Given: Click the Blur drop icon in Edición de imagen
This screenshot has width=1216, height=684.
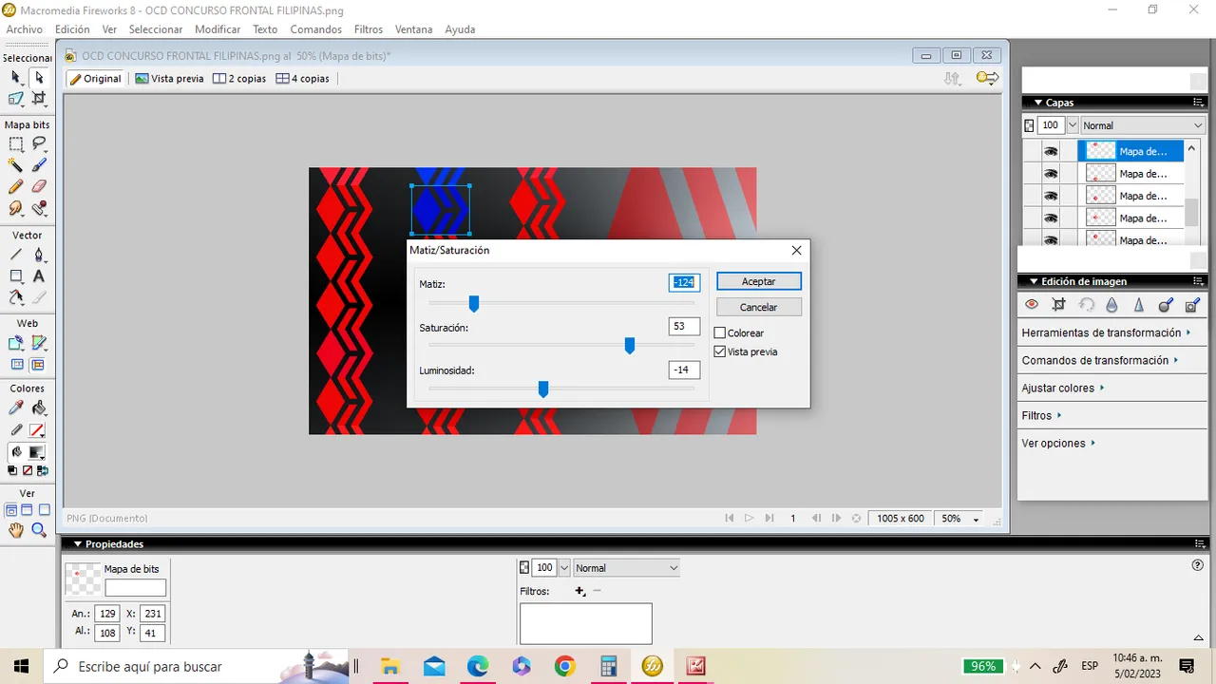Looking at the screenshot, I should coord(1111,305).
